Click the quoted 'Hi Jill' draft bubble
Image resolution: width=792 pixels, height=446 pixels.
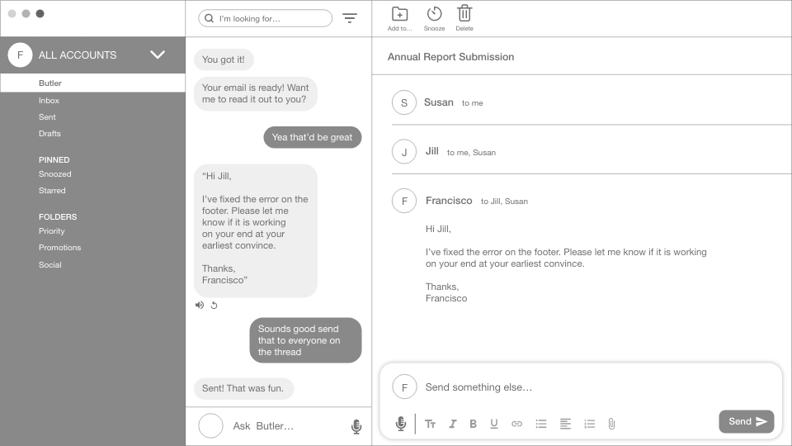tap(256, 230)
